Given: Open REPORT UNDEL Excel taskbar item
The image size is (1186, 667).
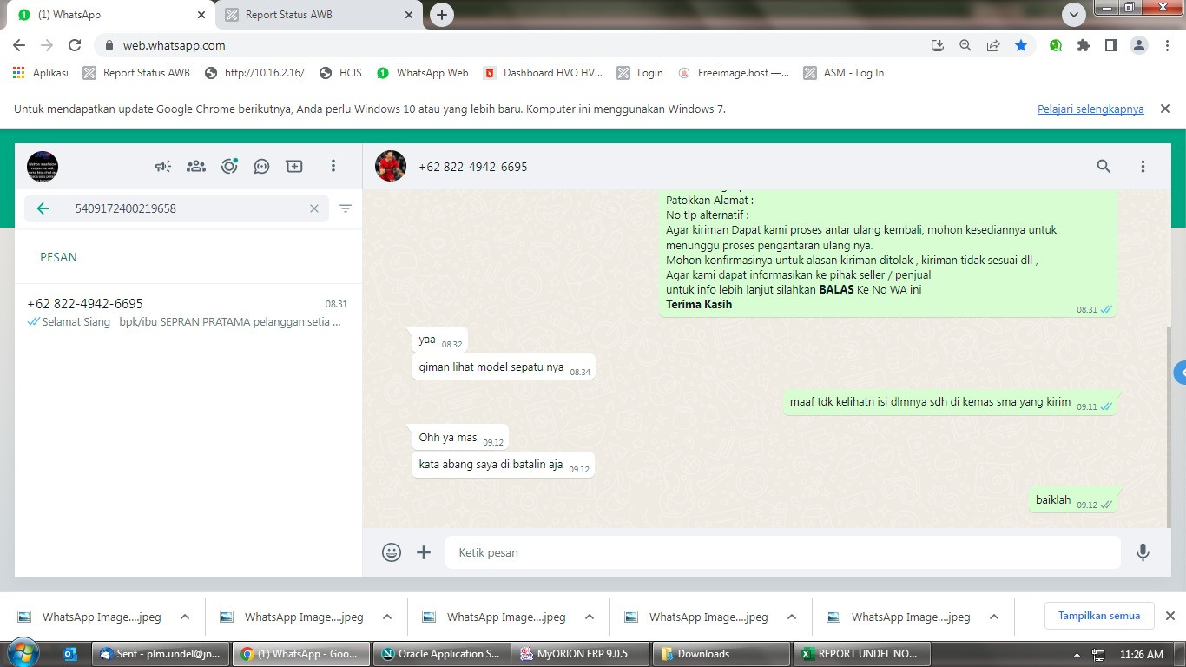Looking at the screenshot, I should (862, 654).
